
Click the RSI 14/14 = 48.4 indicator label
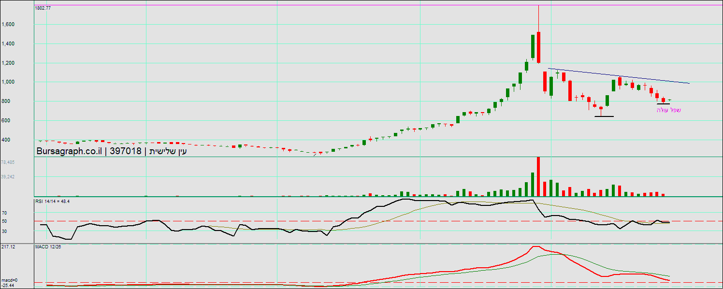(53, 201)
